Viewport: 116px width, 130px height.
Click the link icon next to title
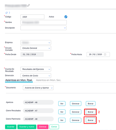28,5
